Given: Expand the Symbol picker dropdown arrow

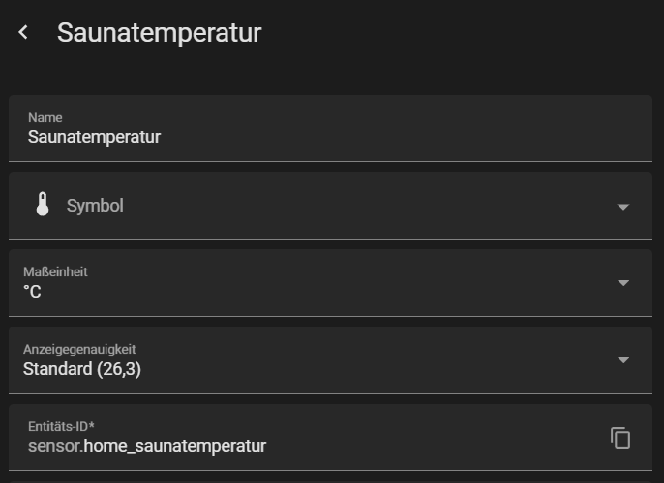Looking at the screenshot, I should (x=623, y=207).
